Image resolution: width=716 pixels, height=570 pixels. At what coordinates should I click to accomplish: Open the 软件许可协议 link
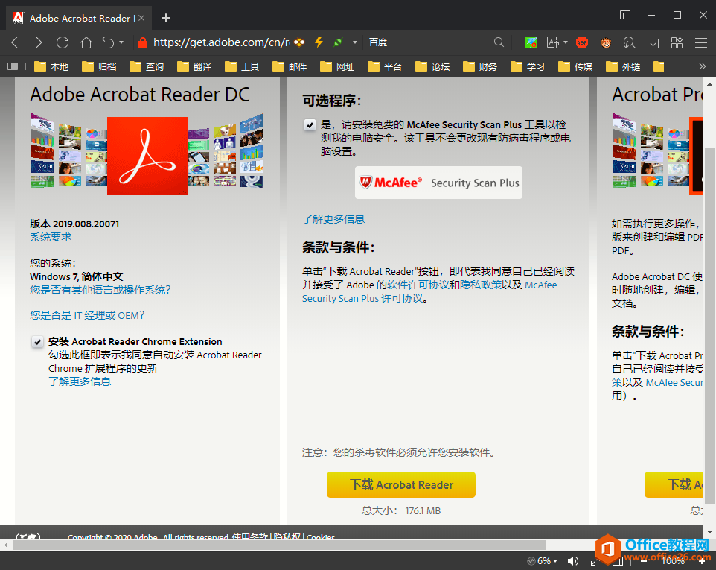point(418,285)
